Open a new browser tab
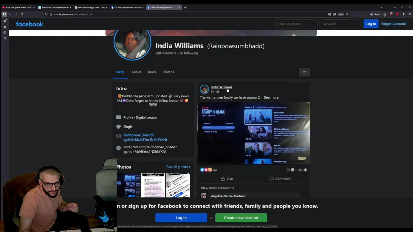 point(185,7)
